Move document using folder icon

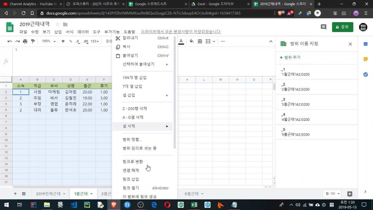65,24
